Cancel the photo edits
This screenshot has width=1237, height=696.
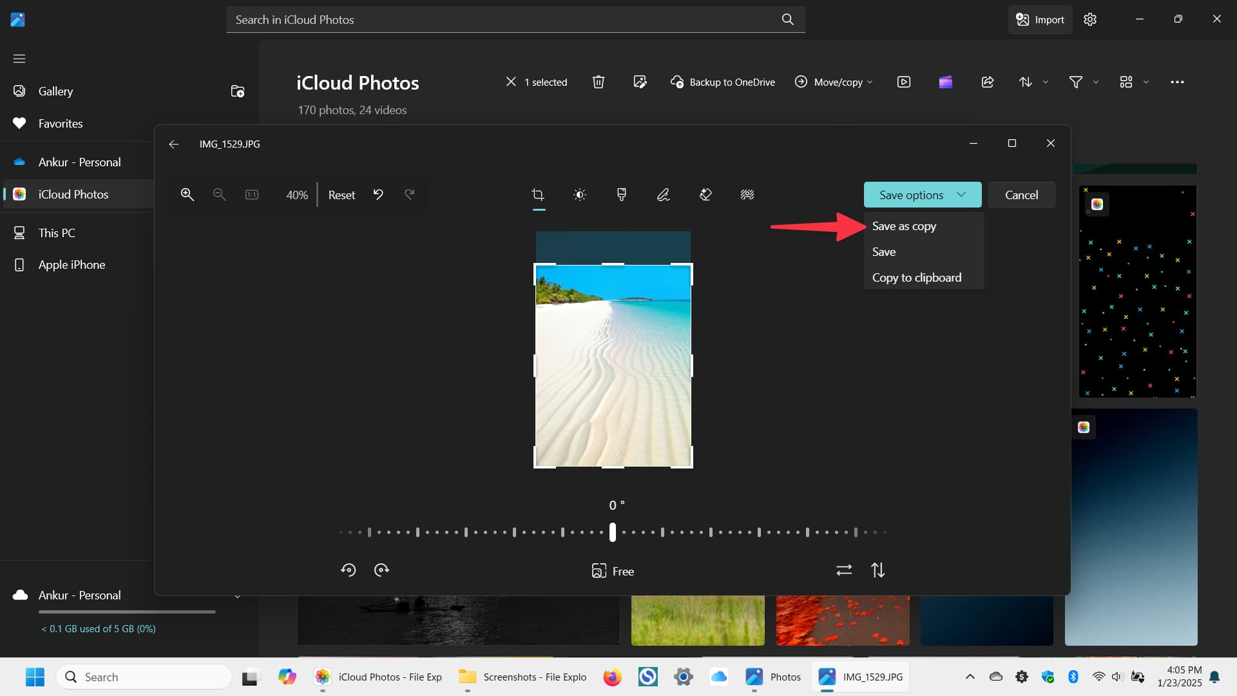tap(1021, 195)
